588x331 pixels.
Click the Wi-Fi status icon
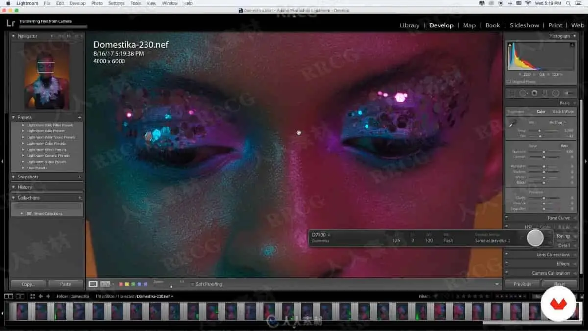coord(528,3)
